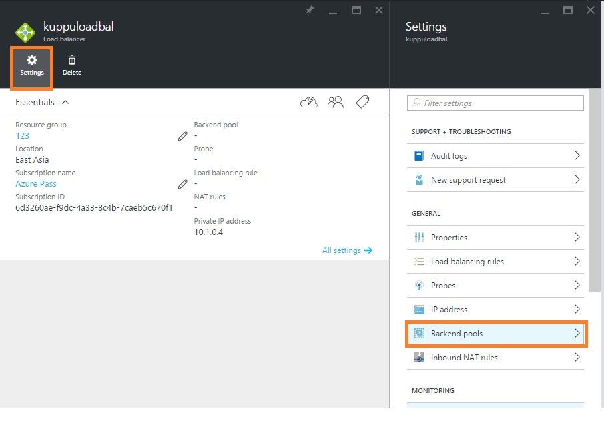This screenshot has width=604, height=423.
Task: Collapse the Essentials section
Action: (65, 102)
